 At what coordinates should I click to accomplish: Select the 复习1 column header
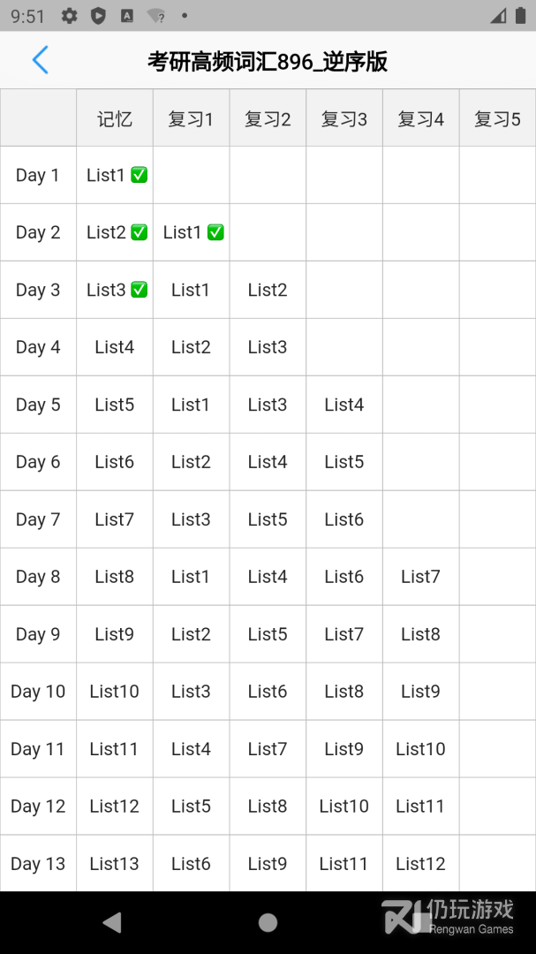pyautogui.click(x=191, y=118)
